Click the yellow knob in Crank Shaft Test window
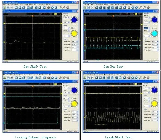Image resolution: width=161 pixels, height=140 pixels. [x=154, y=104]
